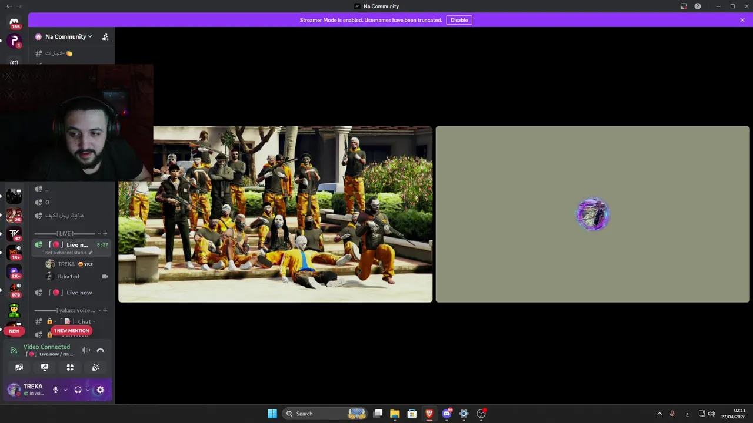Create a channel in yakuza voice category
This screenshot has height=423, width=753.
coord(105,310)
